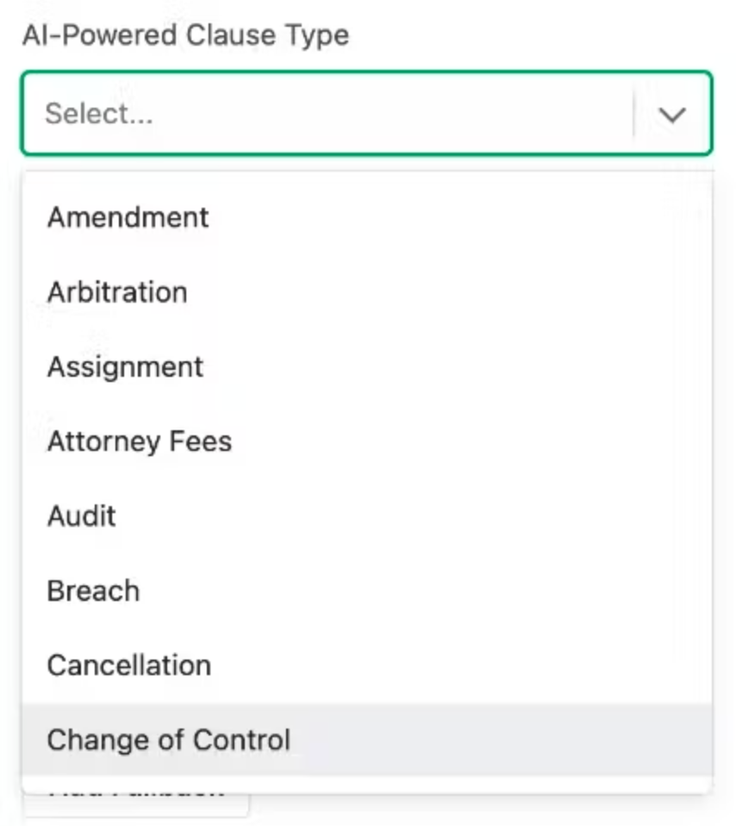The width and height of the screenshot is (736, 826).
Task: Focus the Select... clause type field
Action: (366, 113)
